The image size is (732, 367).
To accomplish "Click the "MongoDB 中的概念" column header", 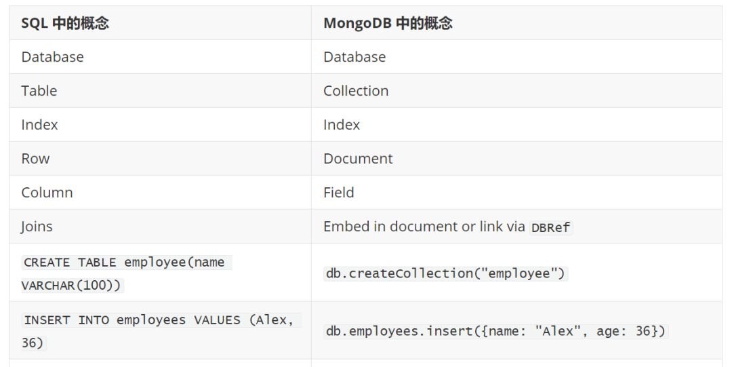I will point(388,23).
